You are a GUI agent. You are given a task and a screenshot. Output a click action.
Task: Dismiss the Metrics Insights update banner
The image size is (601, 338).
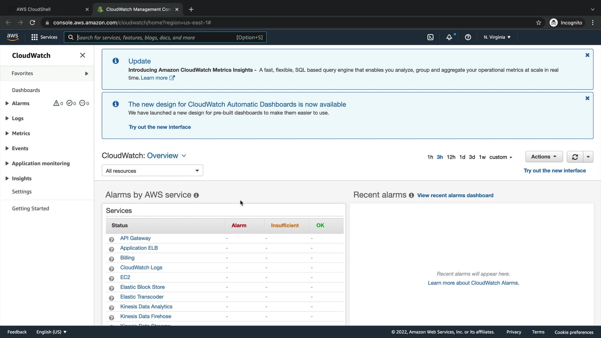click(587, 55)
